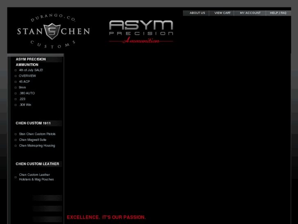Click the 'EXCELLENCE. IT'S OUR PASSION.' tagline

coord(106,217)
